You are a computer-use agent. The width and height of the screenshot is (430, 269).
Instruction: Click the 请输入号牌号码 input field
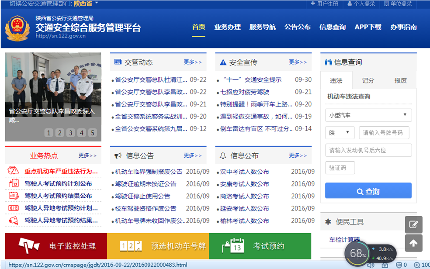[384, 133]
